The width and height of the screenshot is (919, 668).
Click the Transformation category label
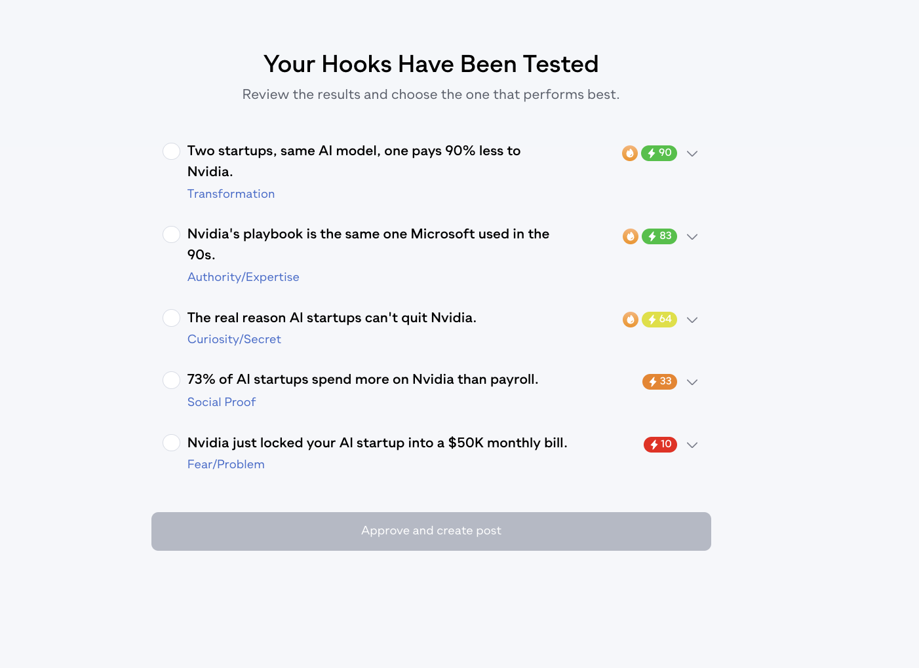231,194
